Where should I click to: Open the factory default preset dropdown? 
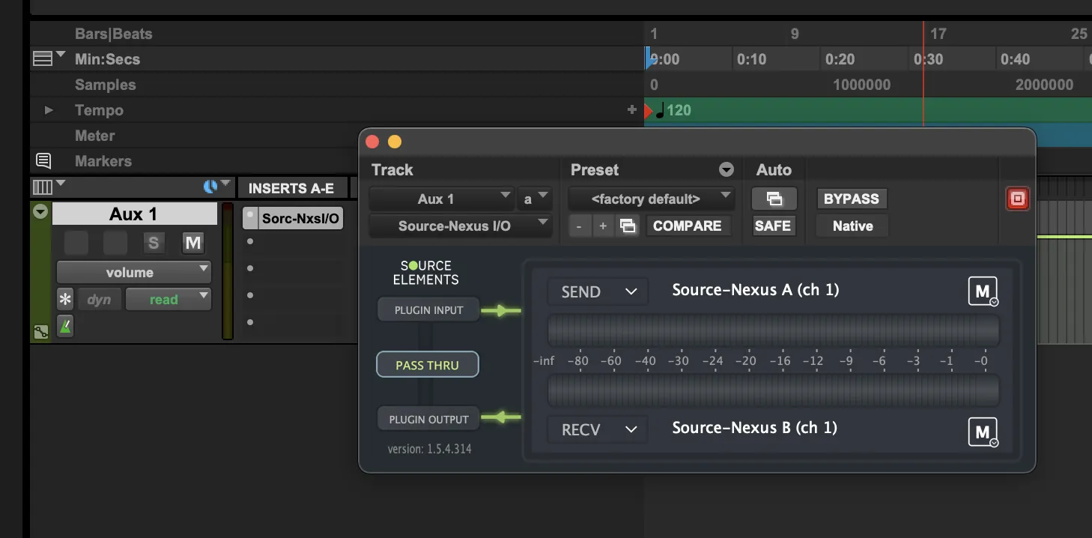tap(651, 199)
